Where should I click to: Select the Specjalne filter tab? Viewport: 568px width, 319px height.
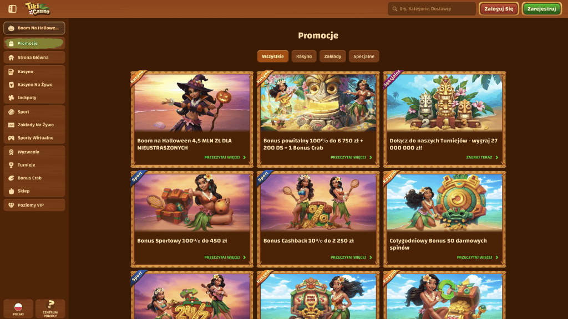[364, 56]
